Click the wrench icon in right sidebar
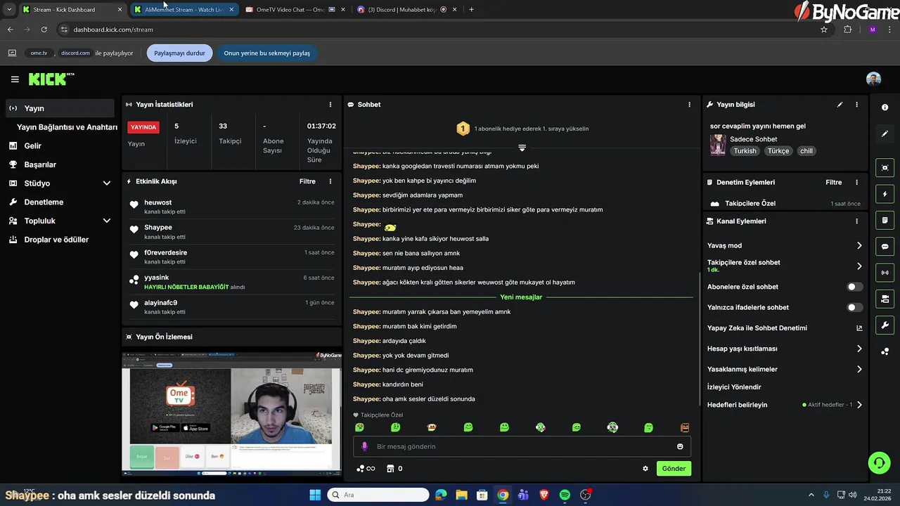 pyautogui.click(x=885, y=325)
